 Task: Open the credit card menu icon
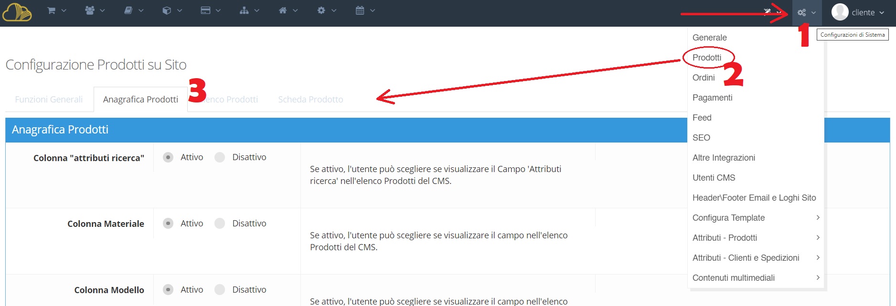[205, 10]
